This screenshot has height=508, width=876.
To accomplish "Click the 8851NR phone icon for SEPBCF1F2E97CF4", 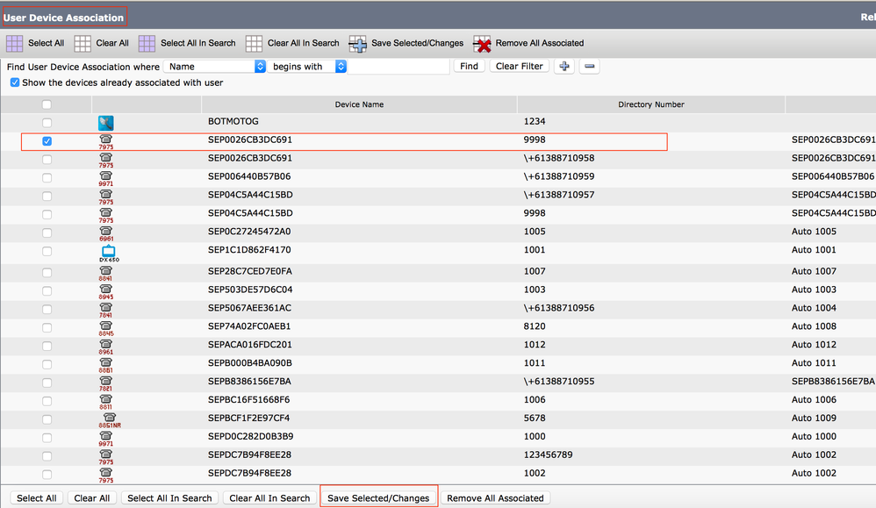I will 110,420.
